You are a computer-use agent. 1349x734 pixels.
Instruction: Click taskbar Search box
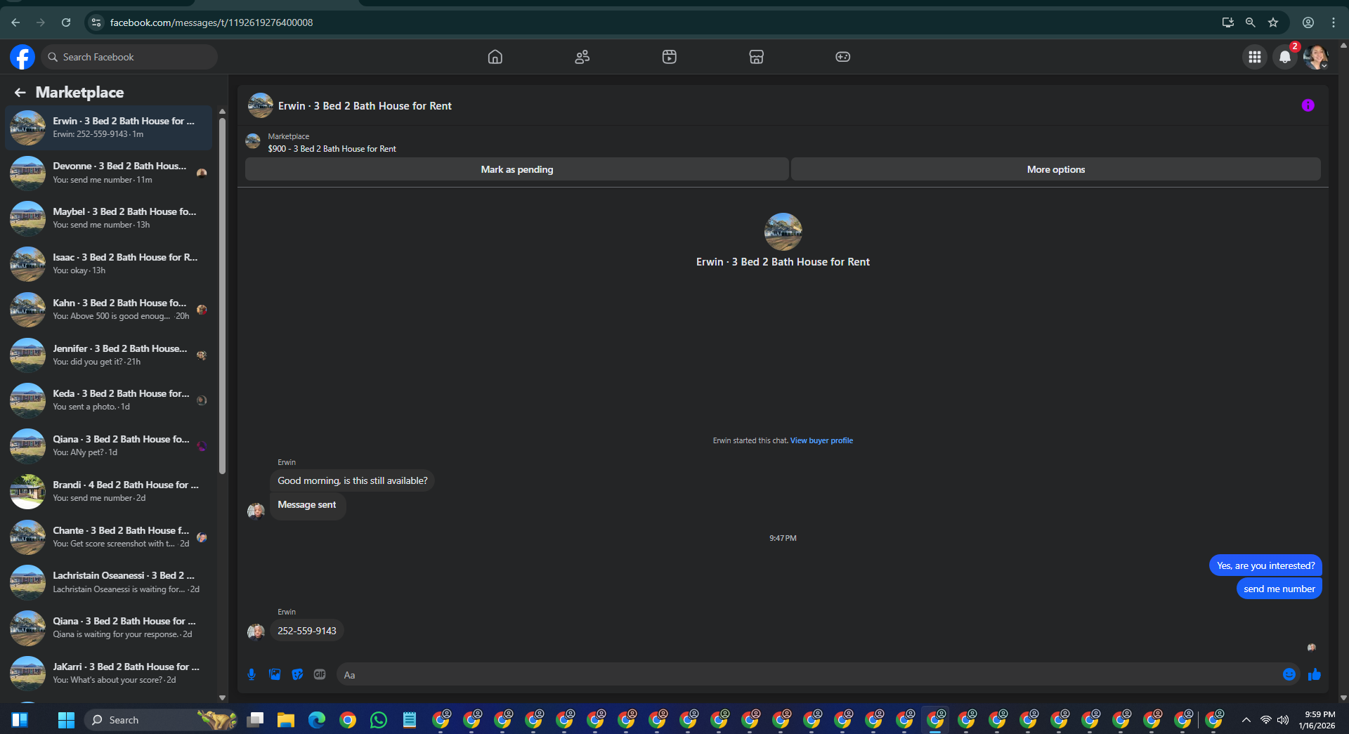coord(162,720)
